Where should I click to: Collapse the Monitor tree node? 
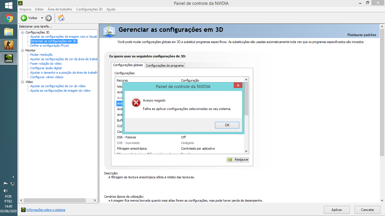pyautogui.click(x=23, y=50)
